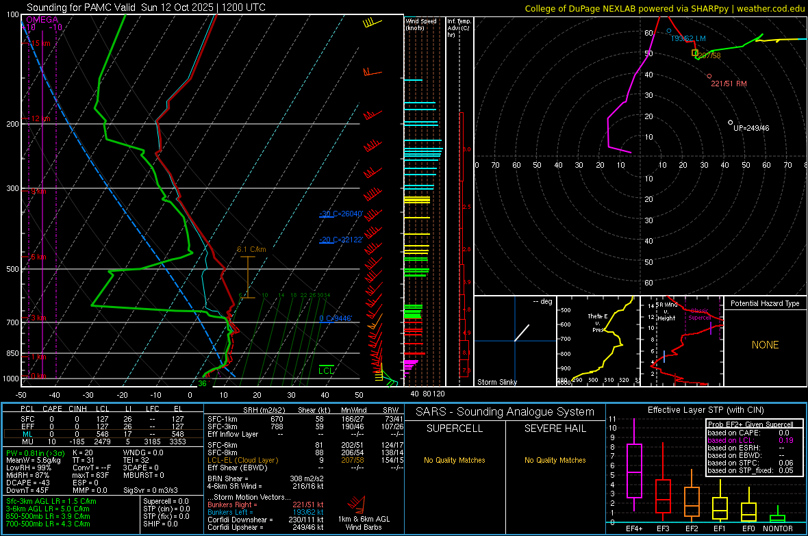The height and width of the screenshot is (536, 808).
Task: Click the Bunkers Right = 221/51 kt line
Action: (x=266, y=505)
